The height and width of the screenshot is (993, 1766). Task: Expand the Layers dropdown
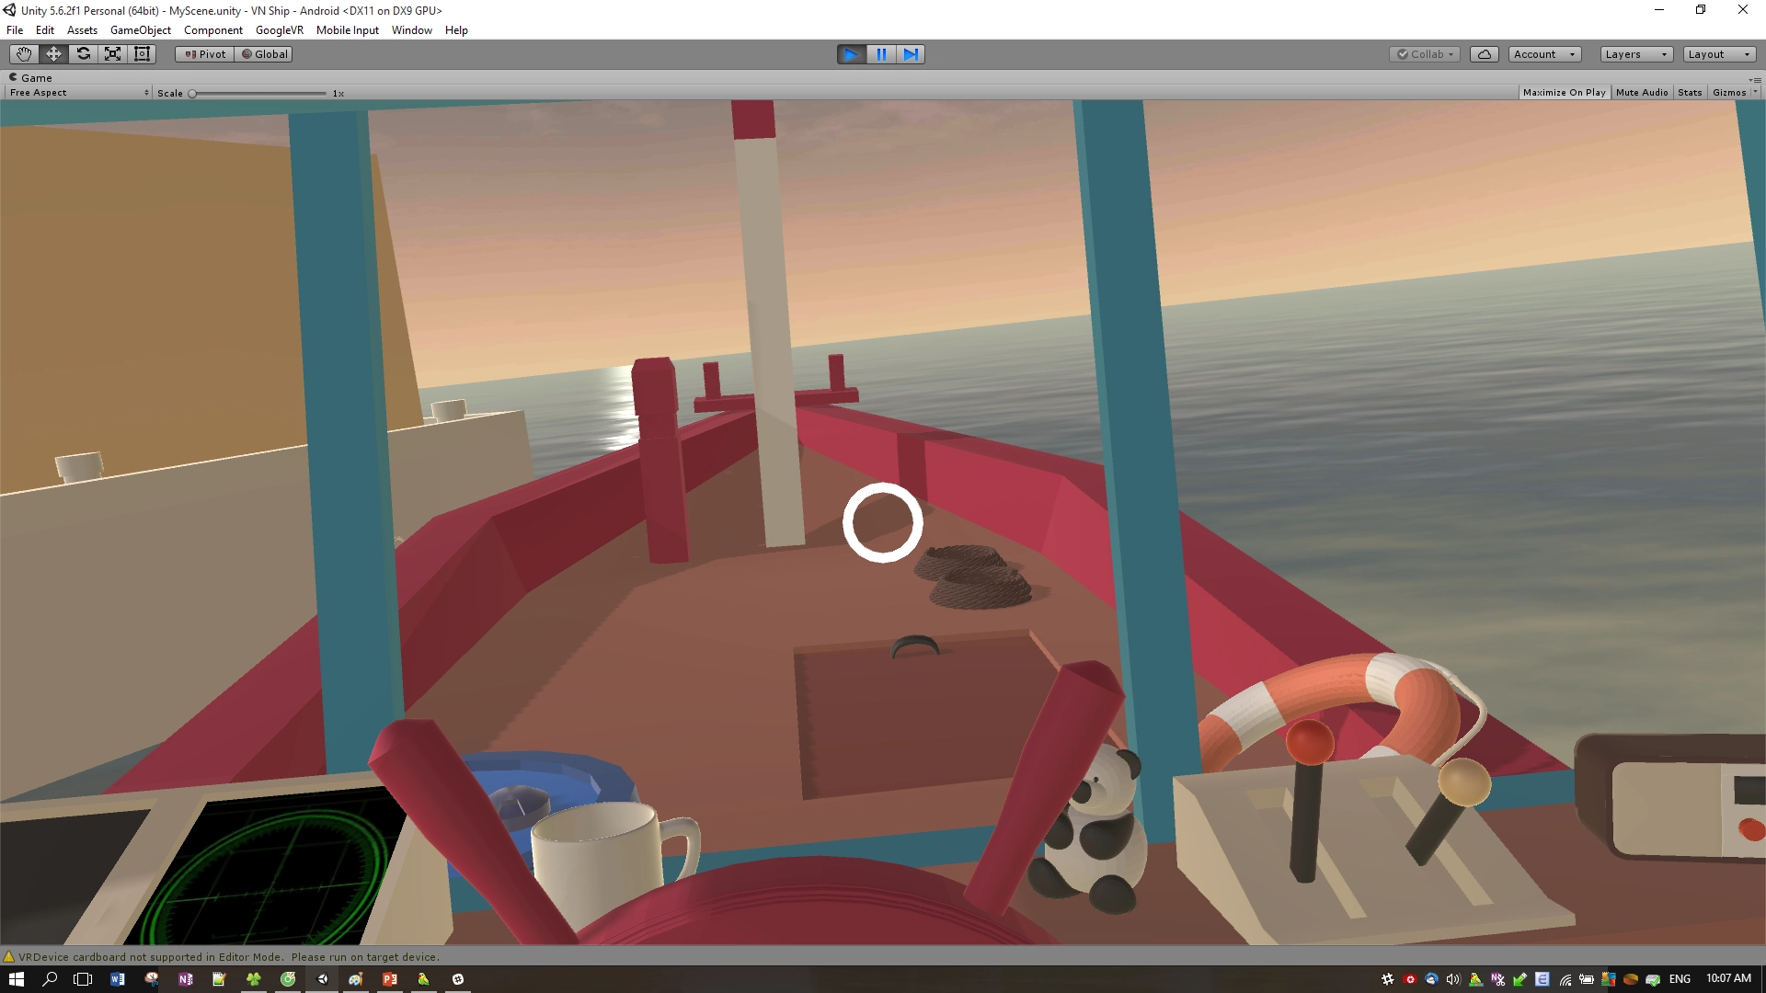click(1635, 54)
